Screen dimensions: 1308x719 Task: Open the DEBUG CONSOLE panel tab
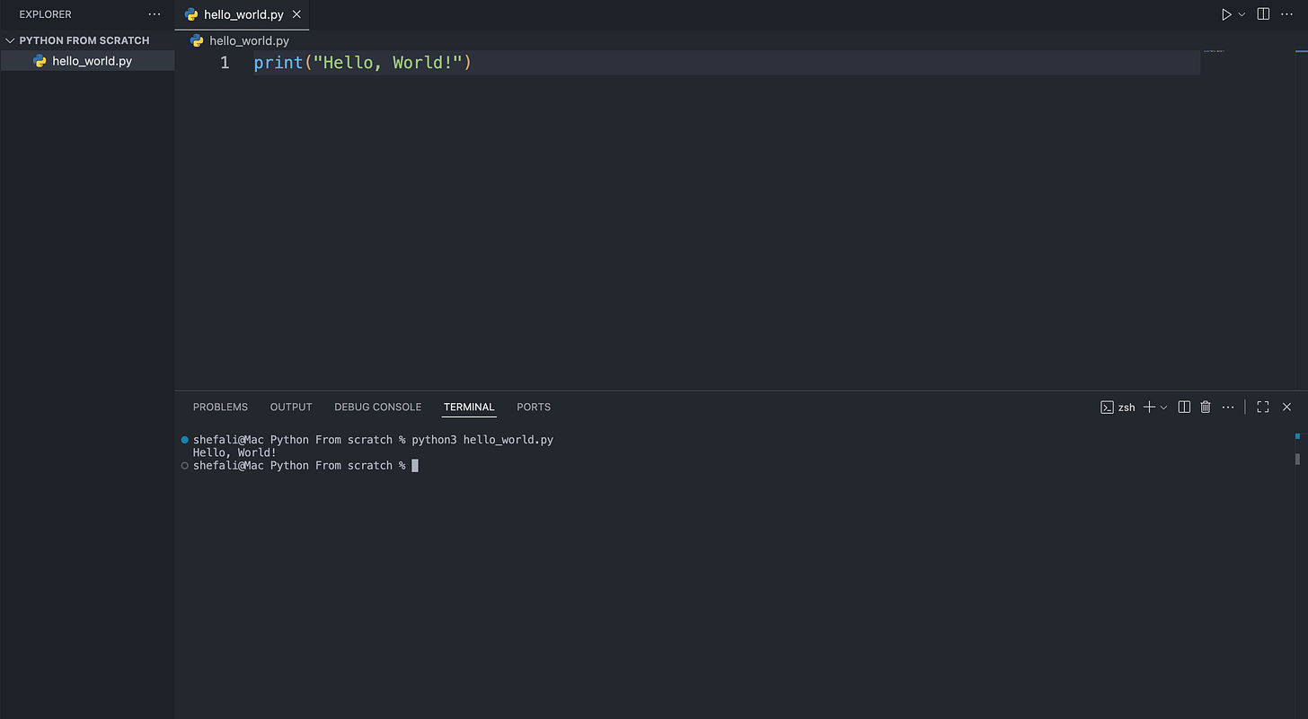point(377,407)
